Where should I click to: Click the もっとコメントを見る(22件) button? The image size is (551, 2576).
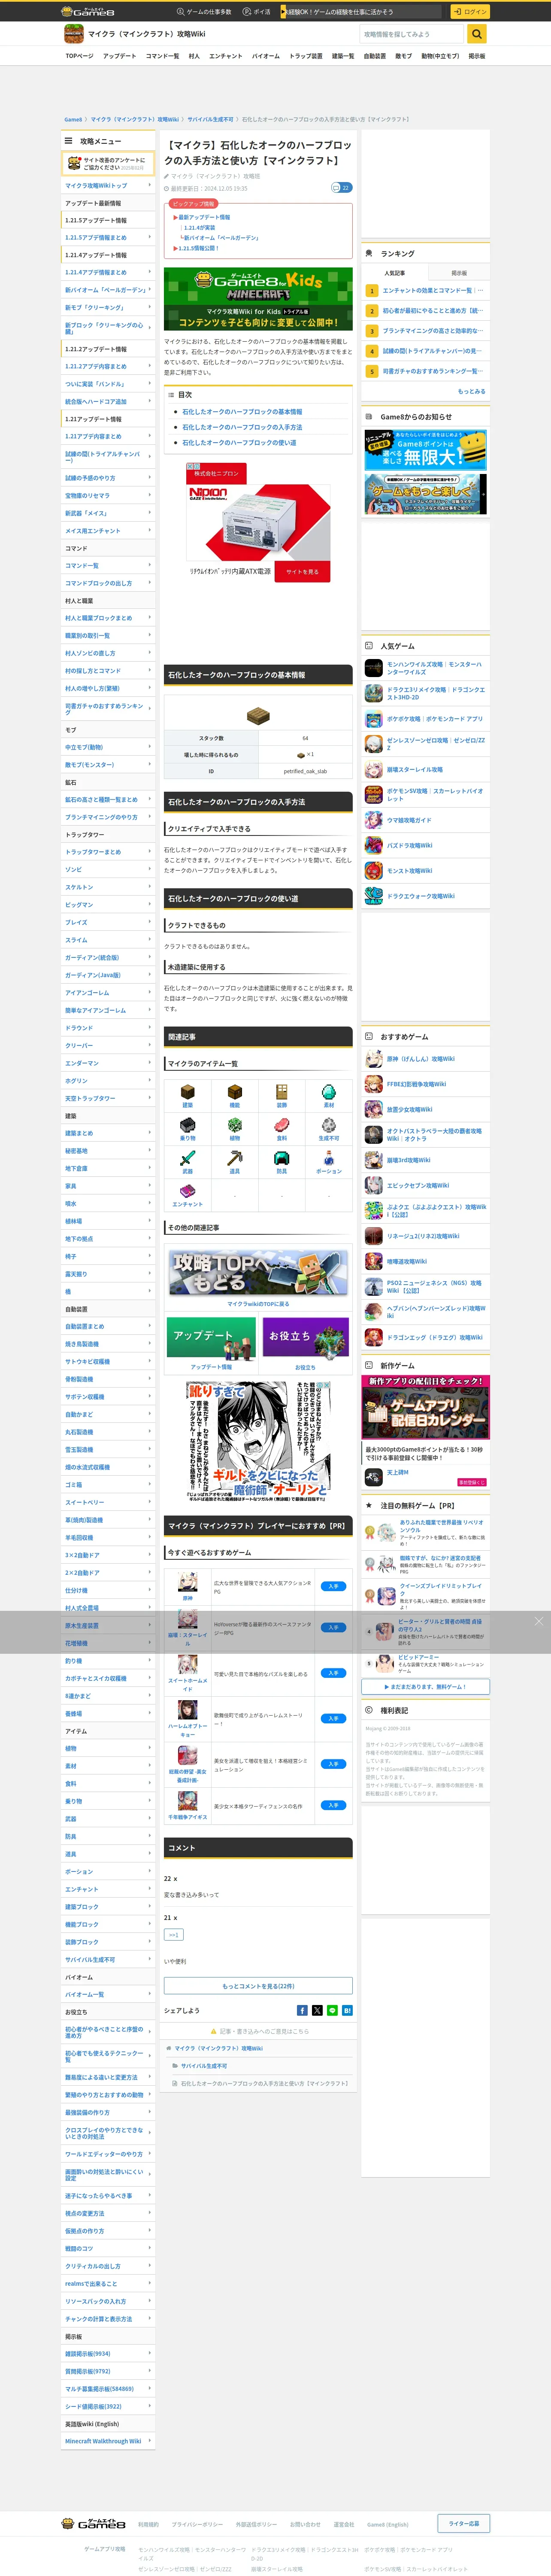258,1986
